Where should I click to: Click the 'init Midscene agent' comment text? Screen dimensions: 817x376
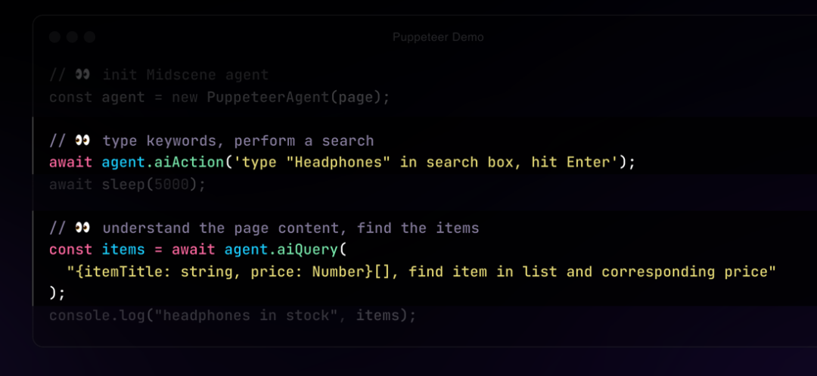point(185,75)
